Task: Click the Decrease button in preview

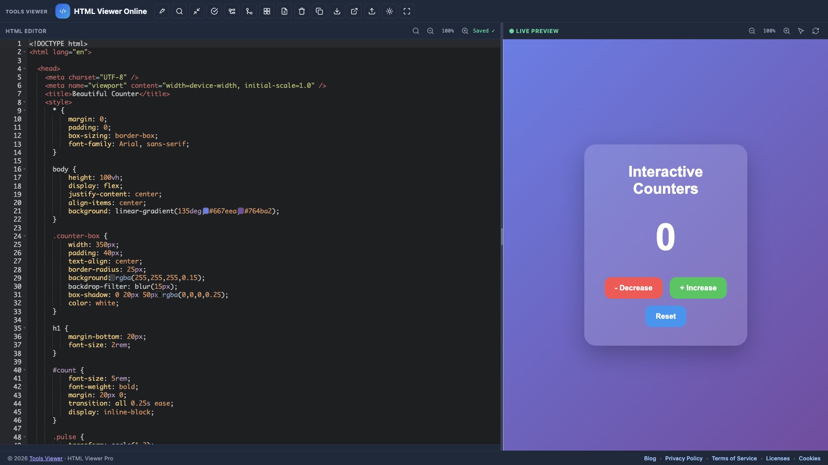Action: (x=633, y=288)
